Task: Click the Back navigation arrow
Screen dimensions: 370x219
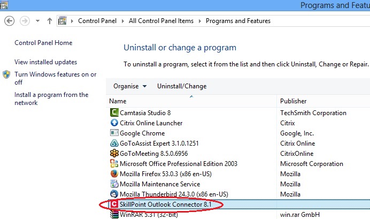Action: [x=10, y=21]
